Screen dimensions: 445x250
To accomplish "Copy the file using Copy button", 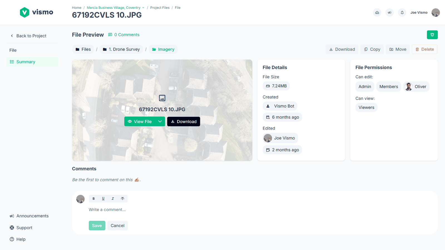I will [372, 49].
